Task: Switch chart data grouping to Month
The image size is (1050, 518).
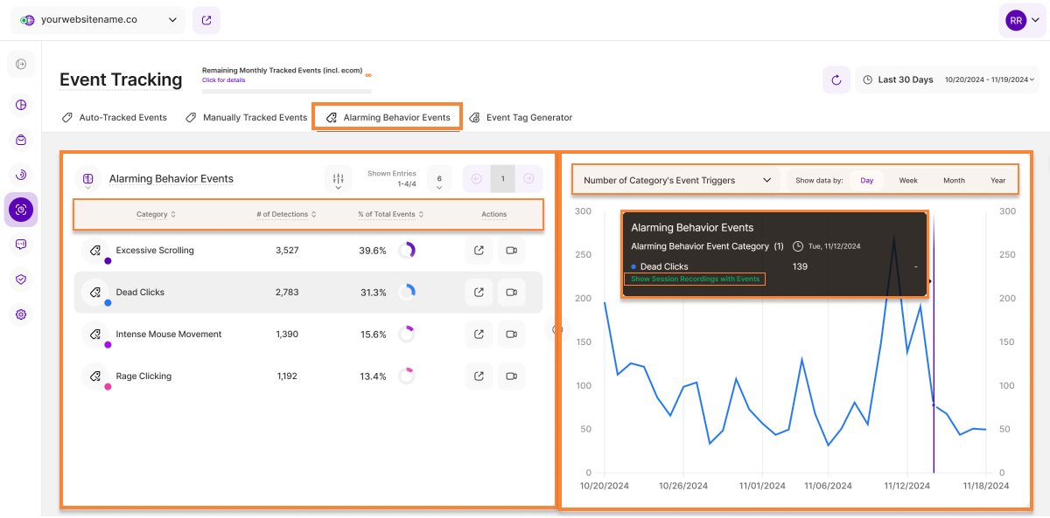Action: [954, 181]
